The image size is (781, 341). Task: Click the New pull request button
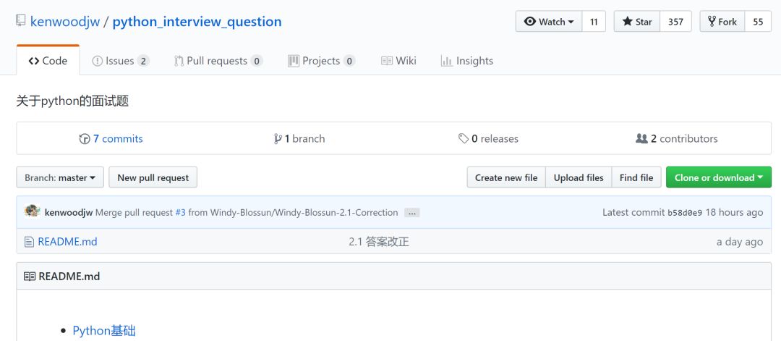pos(153,177)
